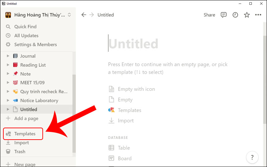This screenshot has width=267, height=167.
Task: Open the comments speech bubble icon
Action: (224, 15)
